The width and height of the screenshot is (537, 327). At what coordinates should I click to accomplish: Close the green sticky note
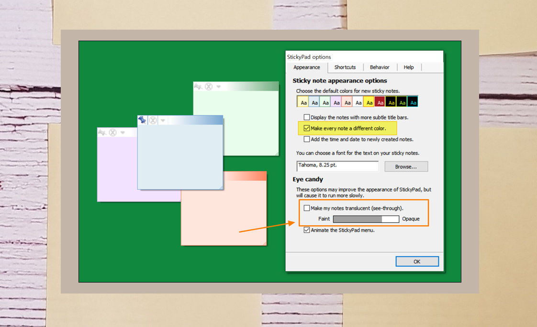tap(209, 87)
